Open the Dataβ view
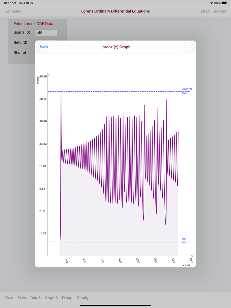This screenshot has width=231, height=308. click(x=35, y=298)
